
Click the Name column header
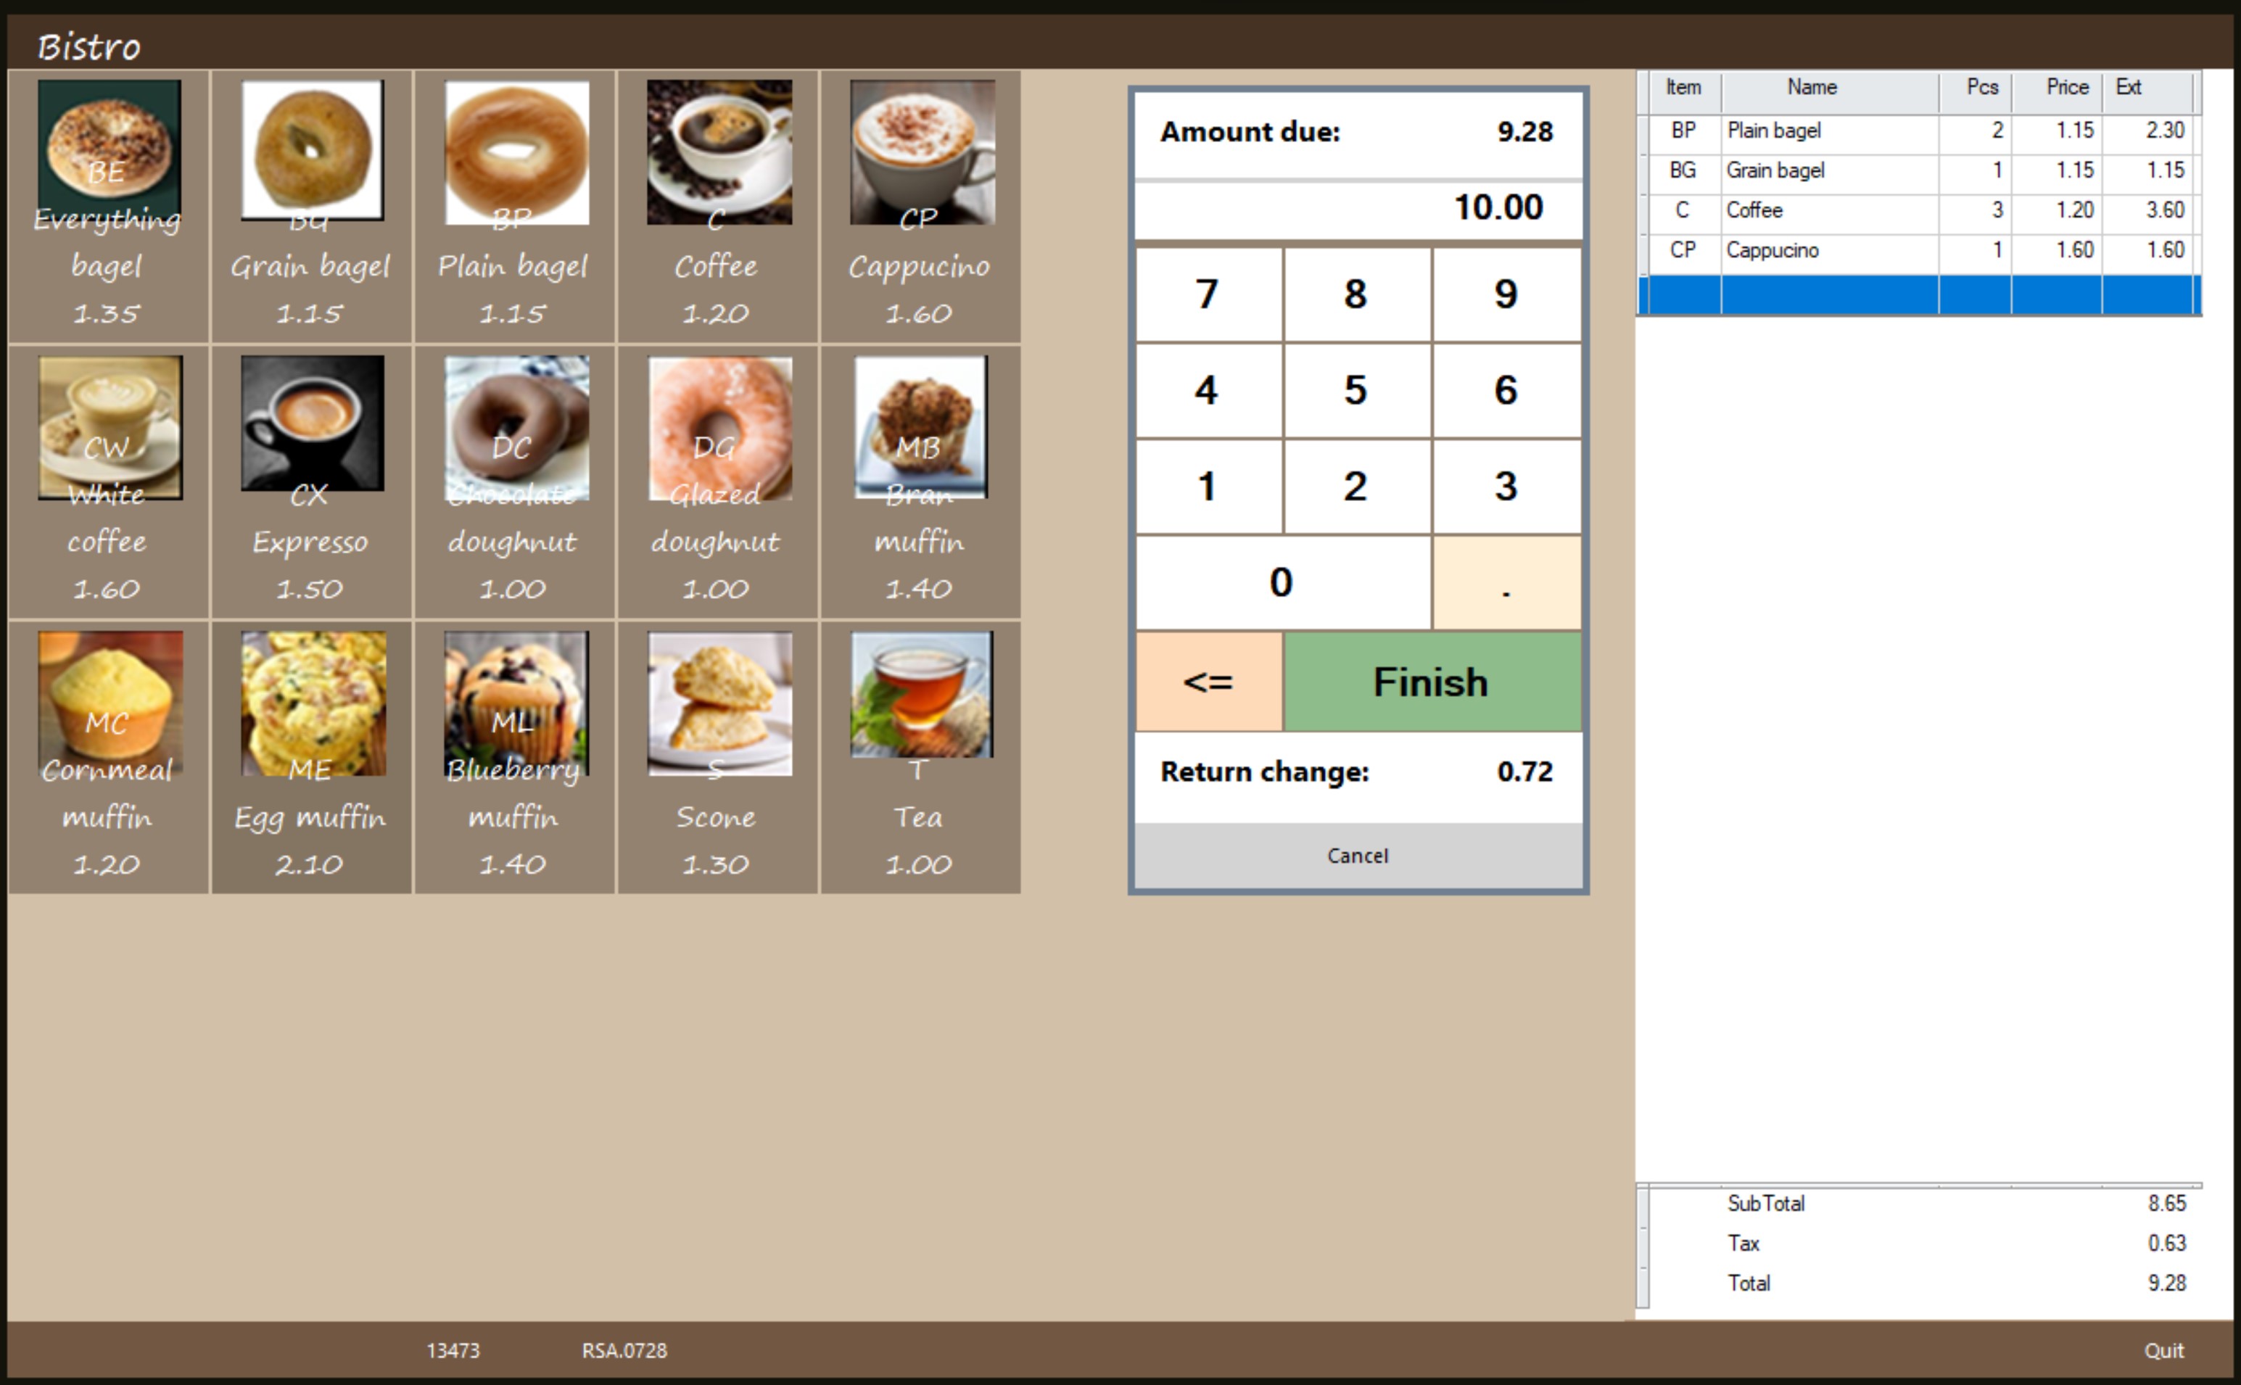[x=1810, y=88]
